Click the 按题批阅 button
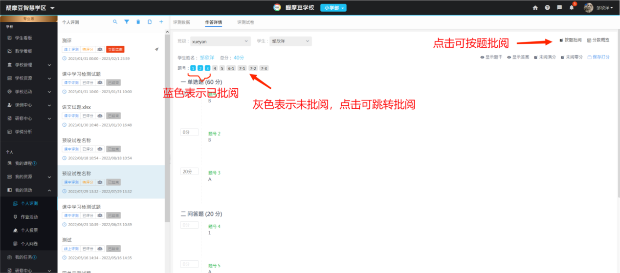620x273 pixels. [570, 40]
